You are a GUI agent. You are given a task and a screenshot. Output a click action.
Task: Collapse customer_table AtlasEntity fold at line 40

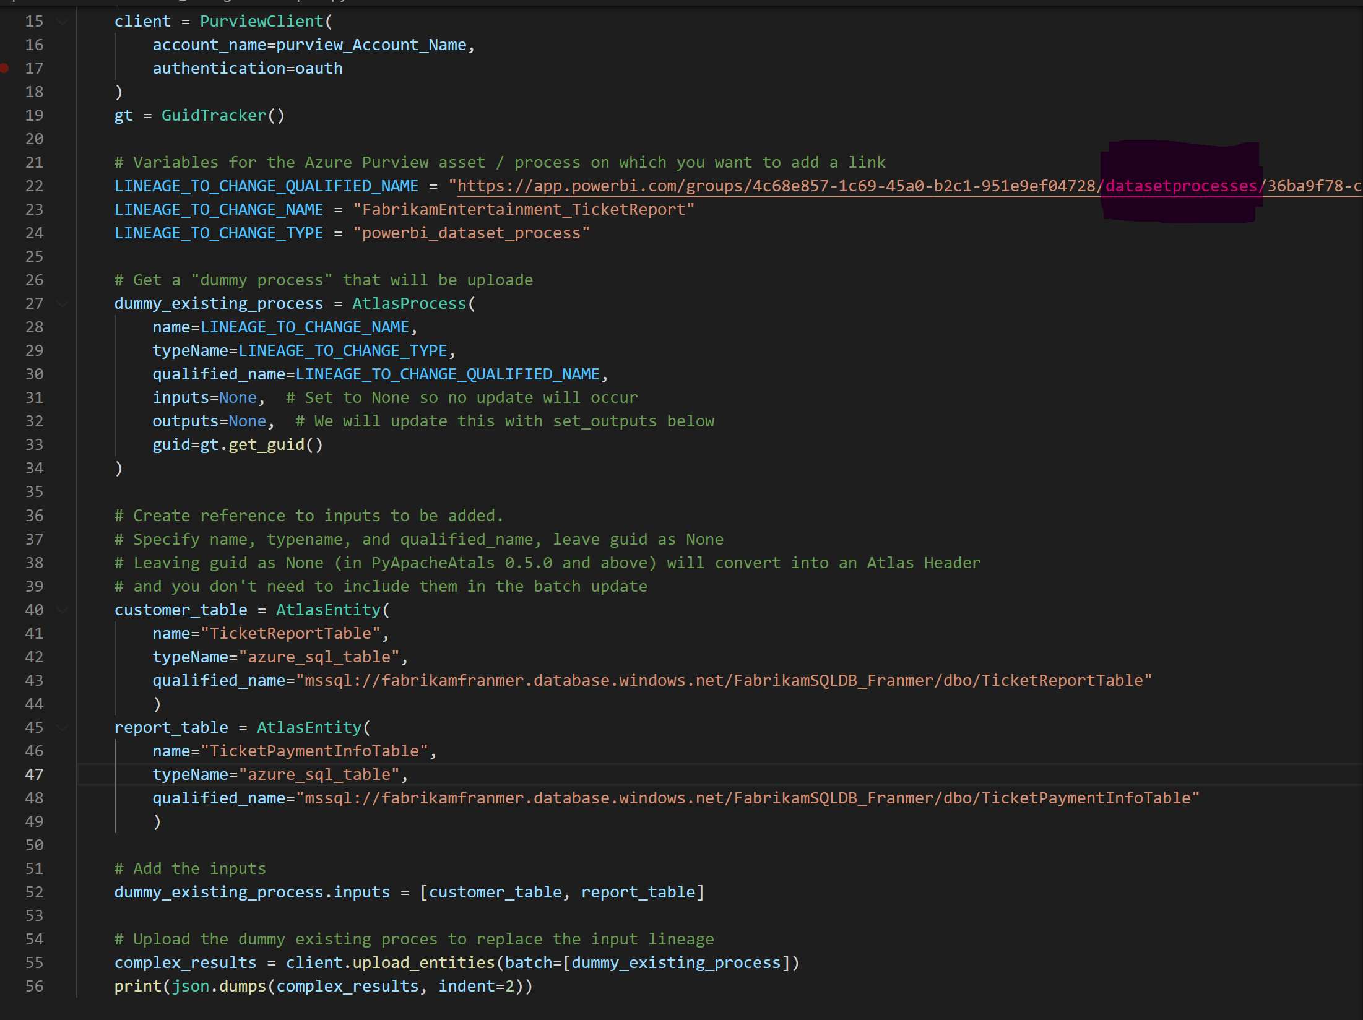63,610
